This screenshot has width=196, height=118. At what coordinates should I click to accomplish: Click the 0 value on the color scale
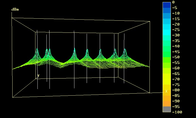pyautogui.click(x=173, y=2)
